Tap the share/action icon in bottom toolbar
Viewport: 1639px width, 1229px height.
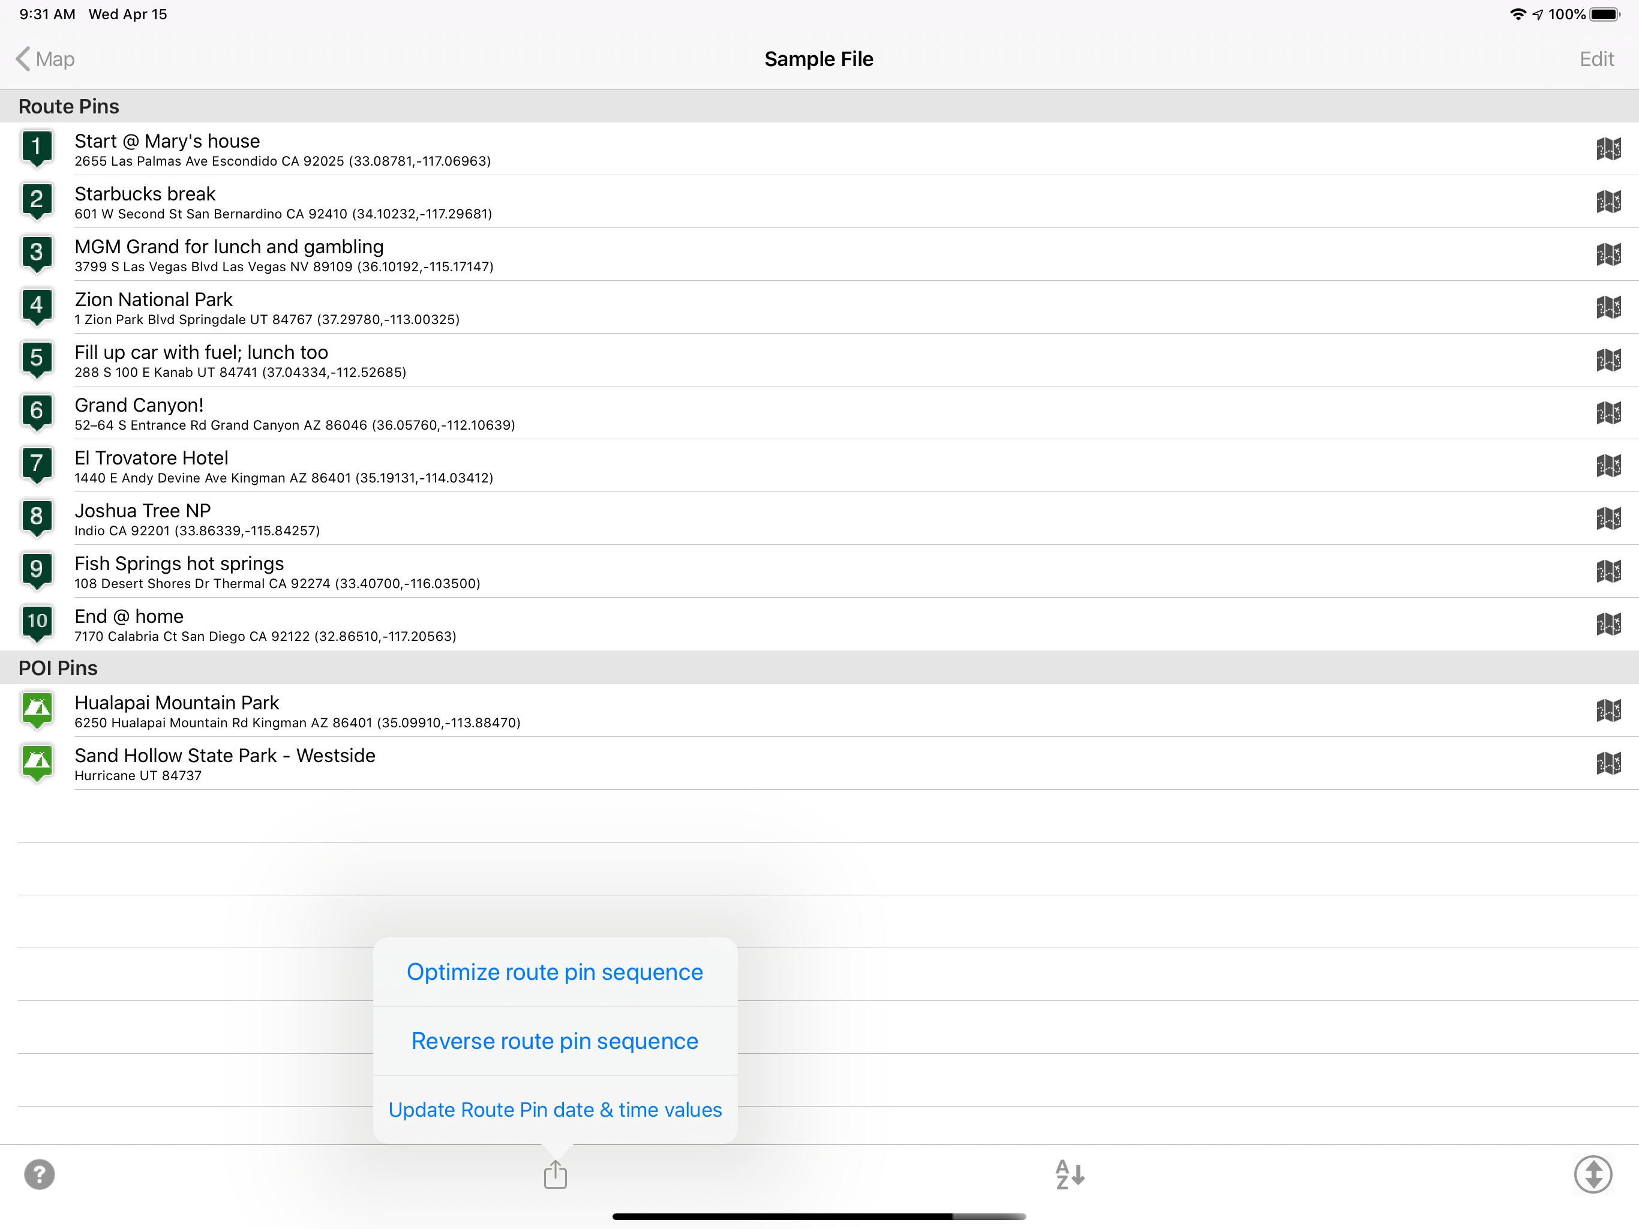point(555,1174)
